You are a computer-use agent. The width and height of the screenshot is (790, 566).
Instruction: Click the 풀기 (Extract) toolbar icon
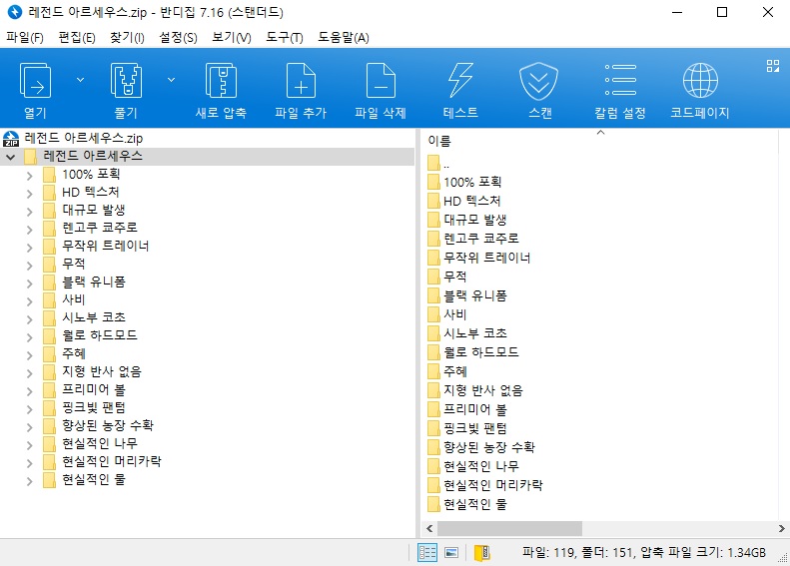(x=126, y=80)
